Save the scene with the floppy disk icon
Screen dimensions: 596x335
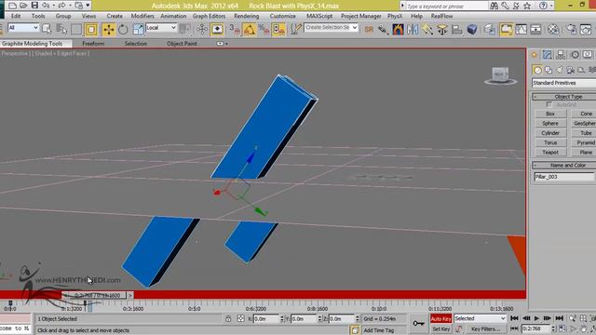click(34, 6)
